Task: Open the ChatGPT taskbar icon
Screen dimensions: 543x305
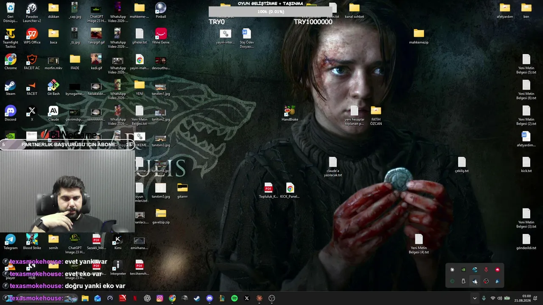Action: tap(147, 298)
